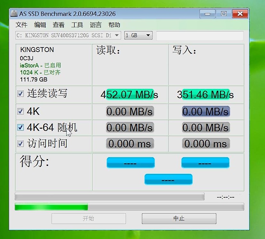Open the 语言 menu
The image size is (265, 239).
(95, 25)
